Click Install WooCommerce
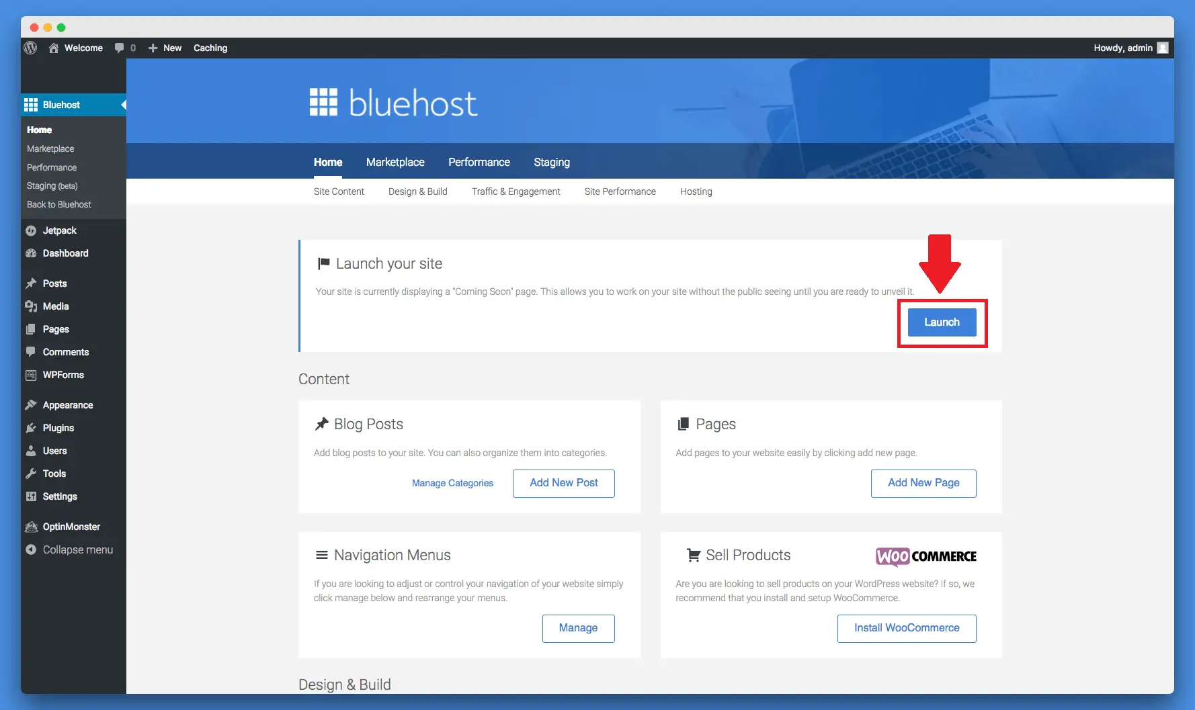The height and width of the screenshot is (710, 1195). click(906, 628)
